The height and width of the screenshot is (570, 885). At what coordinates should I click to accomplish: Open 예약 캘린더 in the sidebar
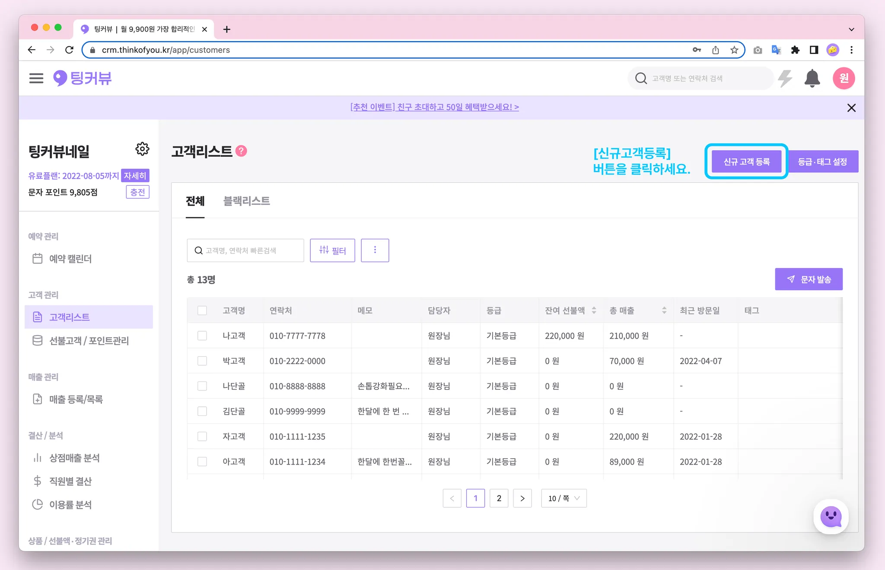(x=70, y=259)
